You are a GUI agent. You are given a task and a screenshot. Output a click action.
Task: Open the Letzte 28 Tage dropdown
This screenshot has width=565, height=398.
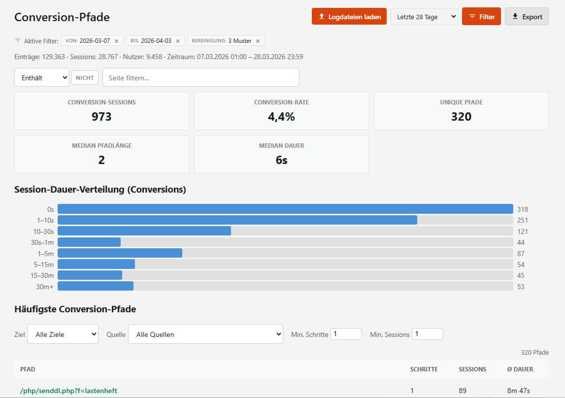tap(424, 17)
